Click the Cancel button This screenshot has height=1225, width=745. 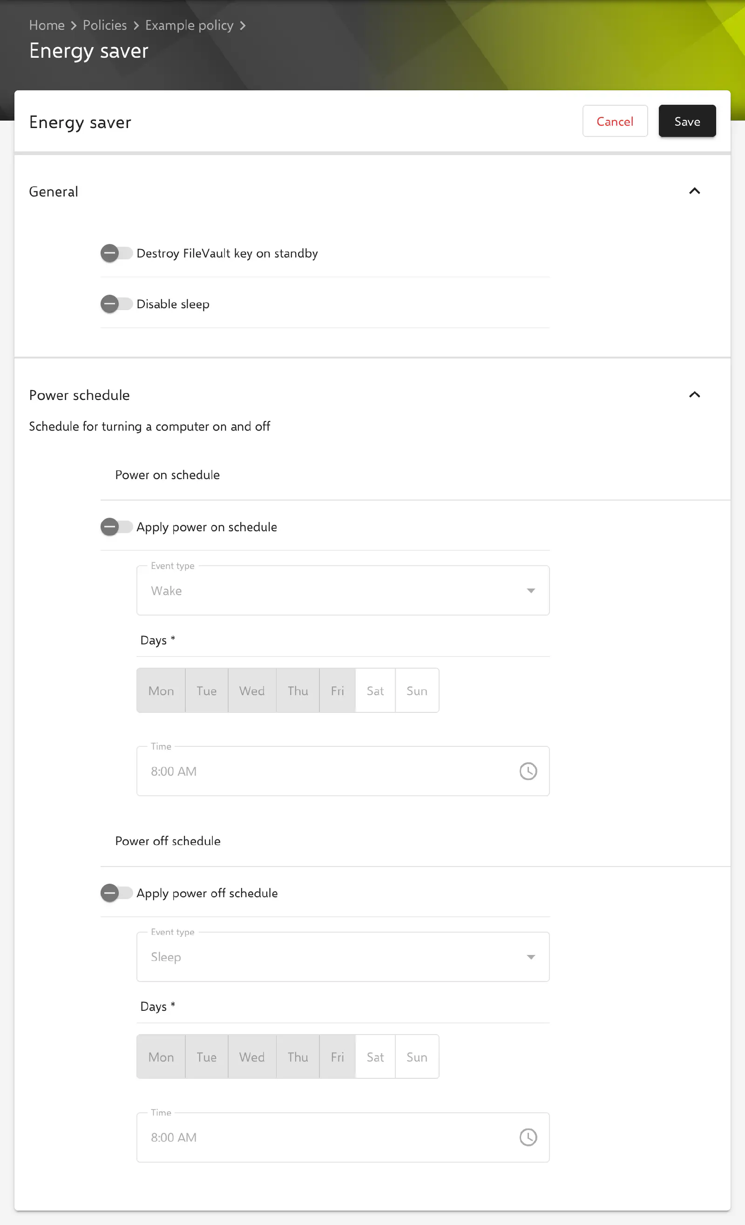[x=615, y=121]
